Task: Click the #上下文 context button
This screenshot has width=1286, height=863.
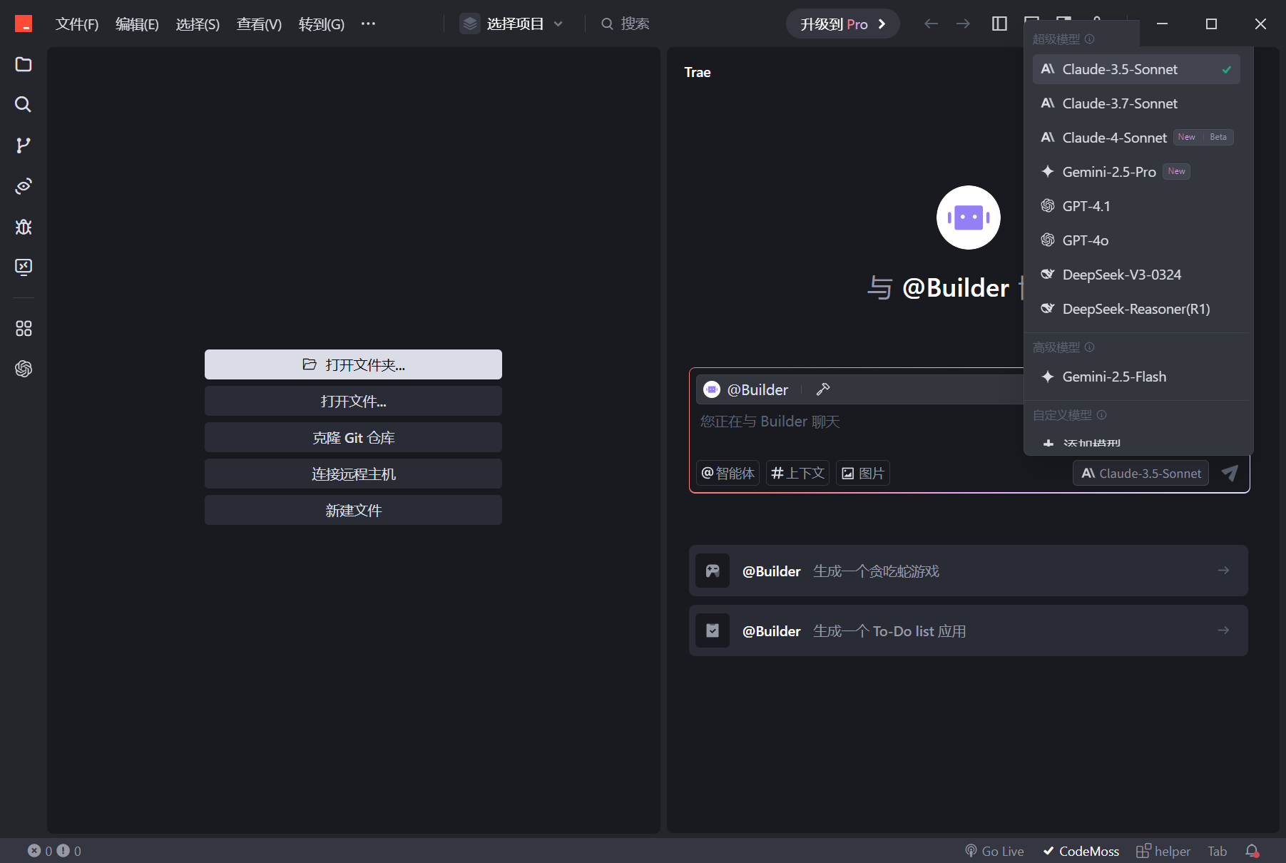Action: pos(797,473)
